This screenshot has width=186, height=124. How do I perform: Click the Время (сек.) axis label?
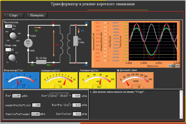click(153, 66)
